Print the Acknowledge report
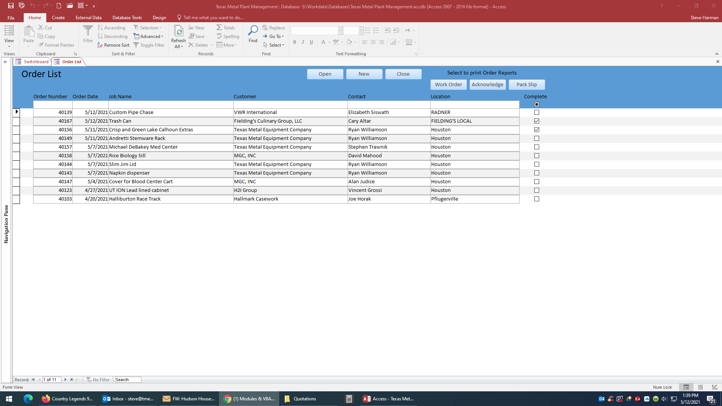722x406 pixels. 488,85
